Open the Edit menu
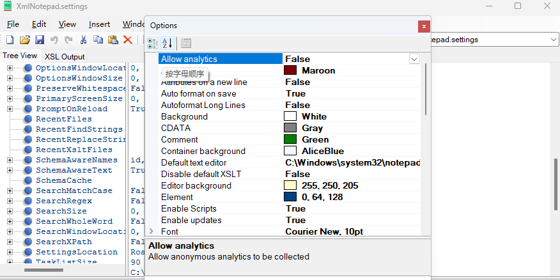The width and height of the screenshot is (560, 280). (39, 24)
